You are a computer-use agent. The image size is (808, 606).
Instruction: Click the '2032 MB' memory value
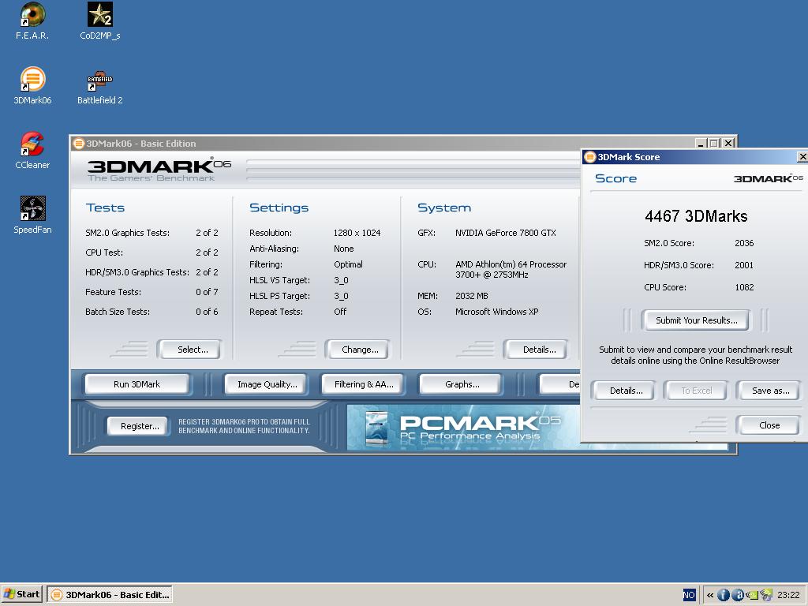(x=472, y=297)
